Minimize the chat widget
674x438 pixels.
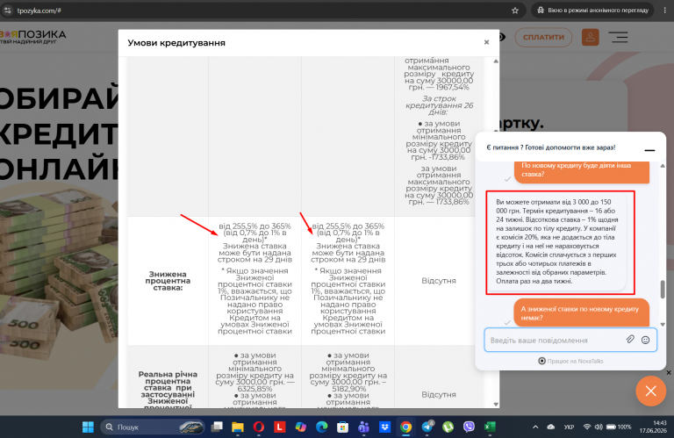[649, 150]
